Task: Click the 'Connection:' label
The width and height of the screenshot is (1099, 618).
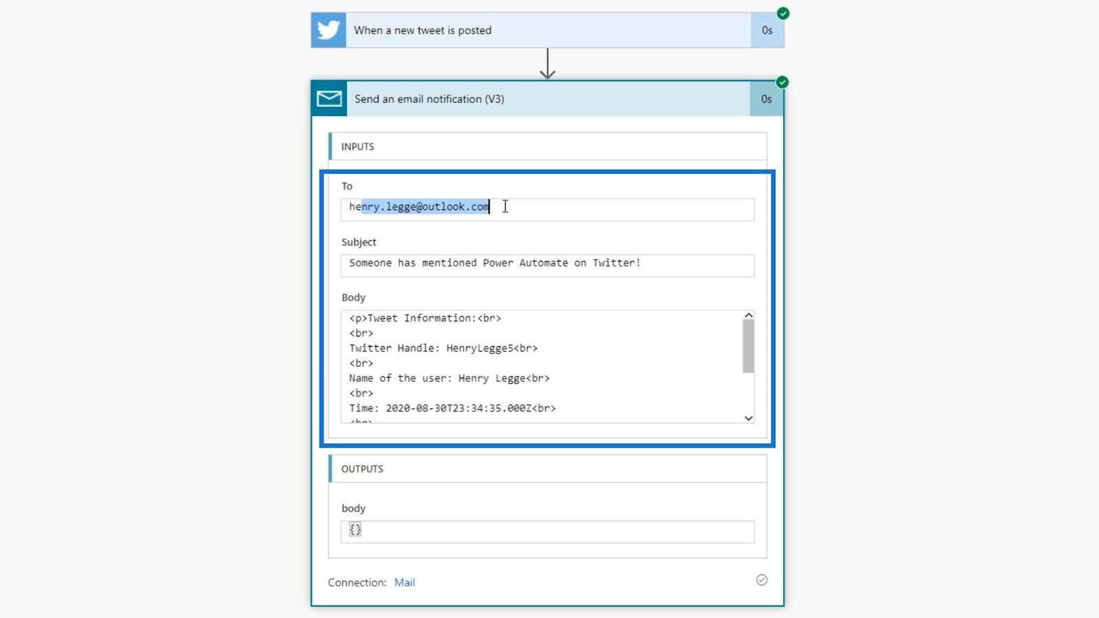Action: coord(357,582)
